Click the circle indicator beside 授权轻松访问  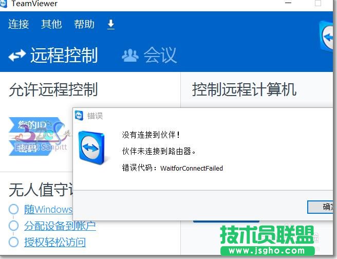point(13,242)
